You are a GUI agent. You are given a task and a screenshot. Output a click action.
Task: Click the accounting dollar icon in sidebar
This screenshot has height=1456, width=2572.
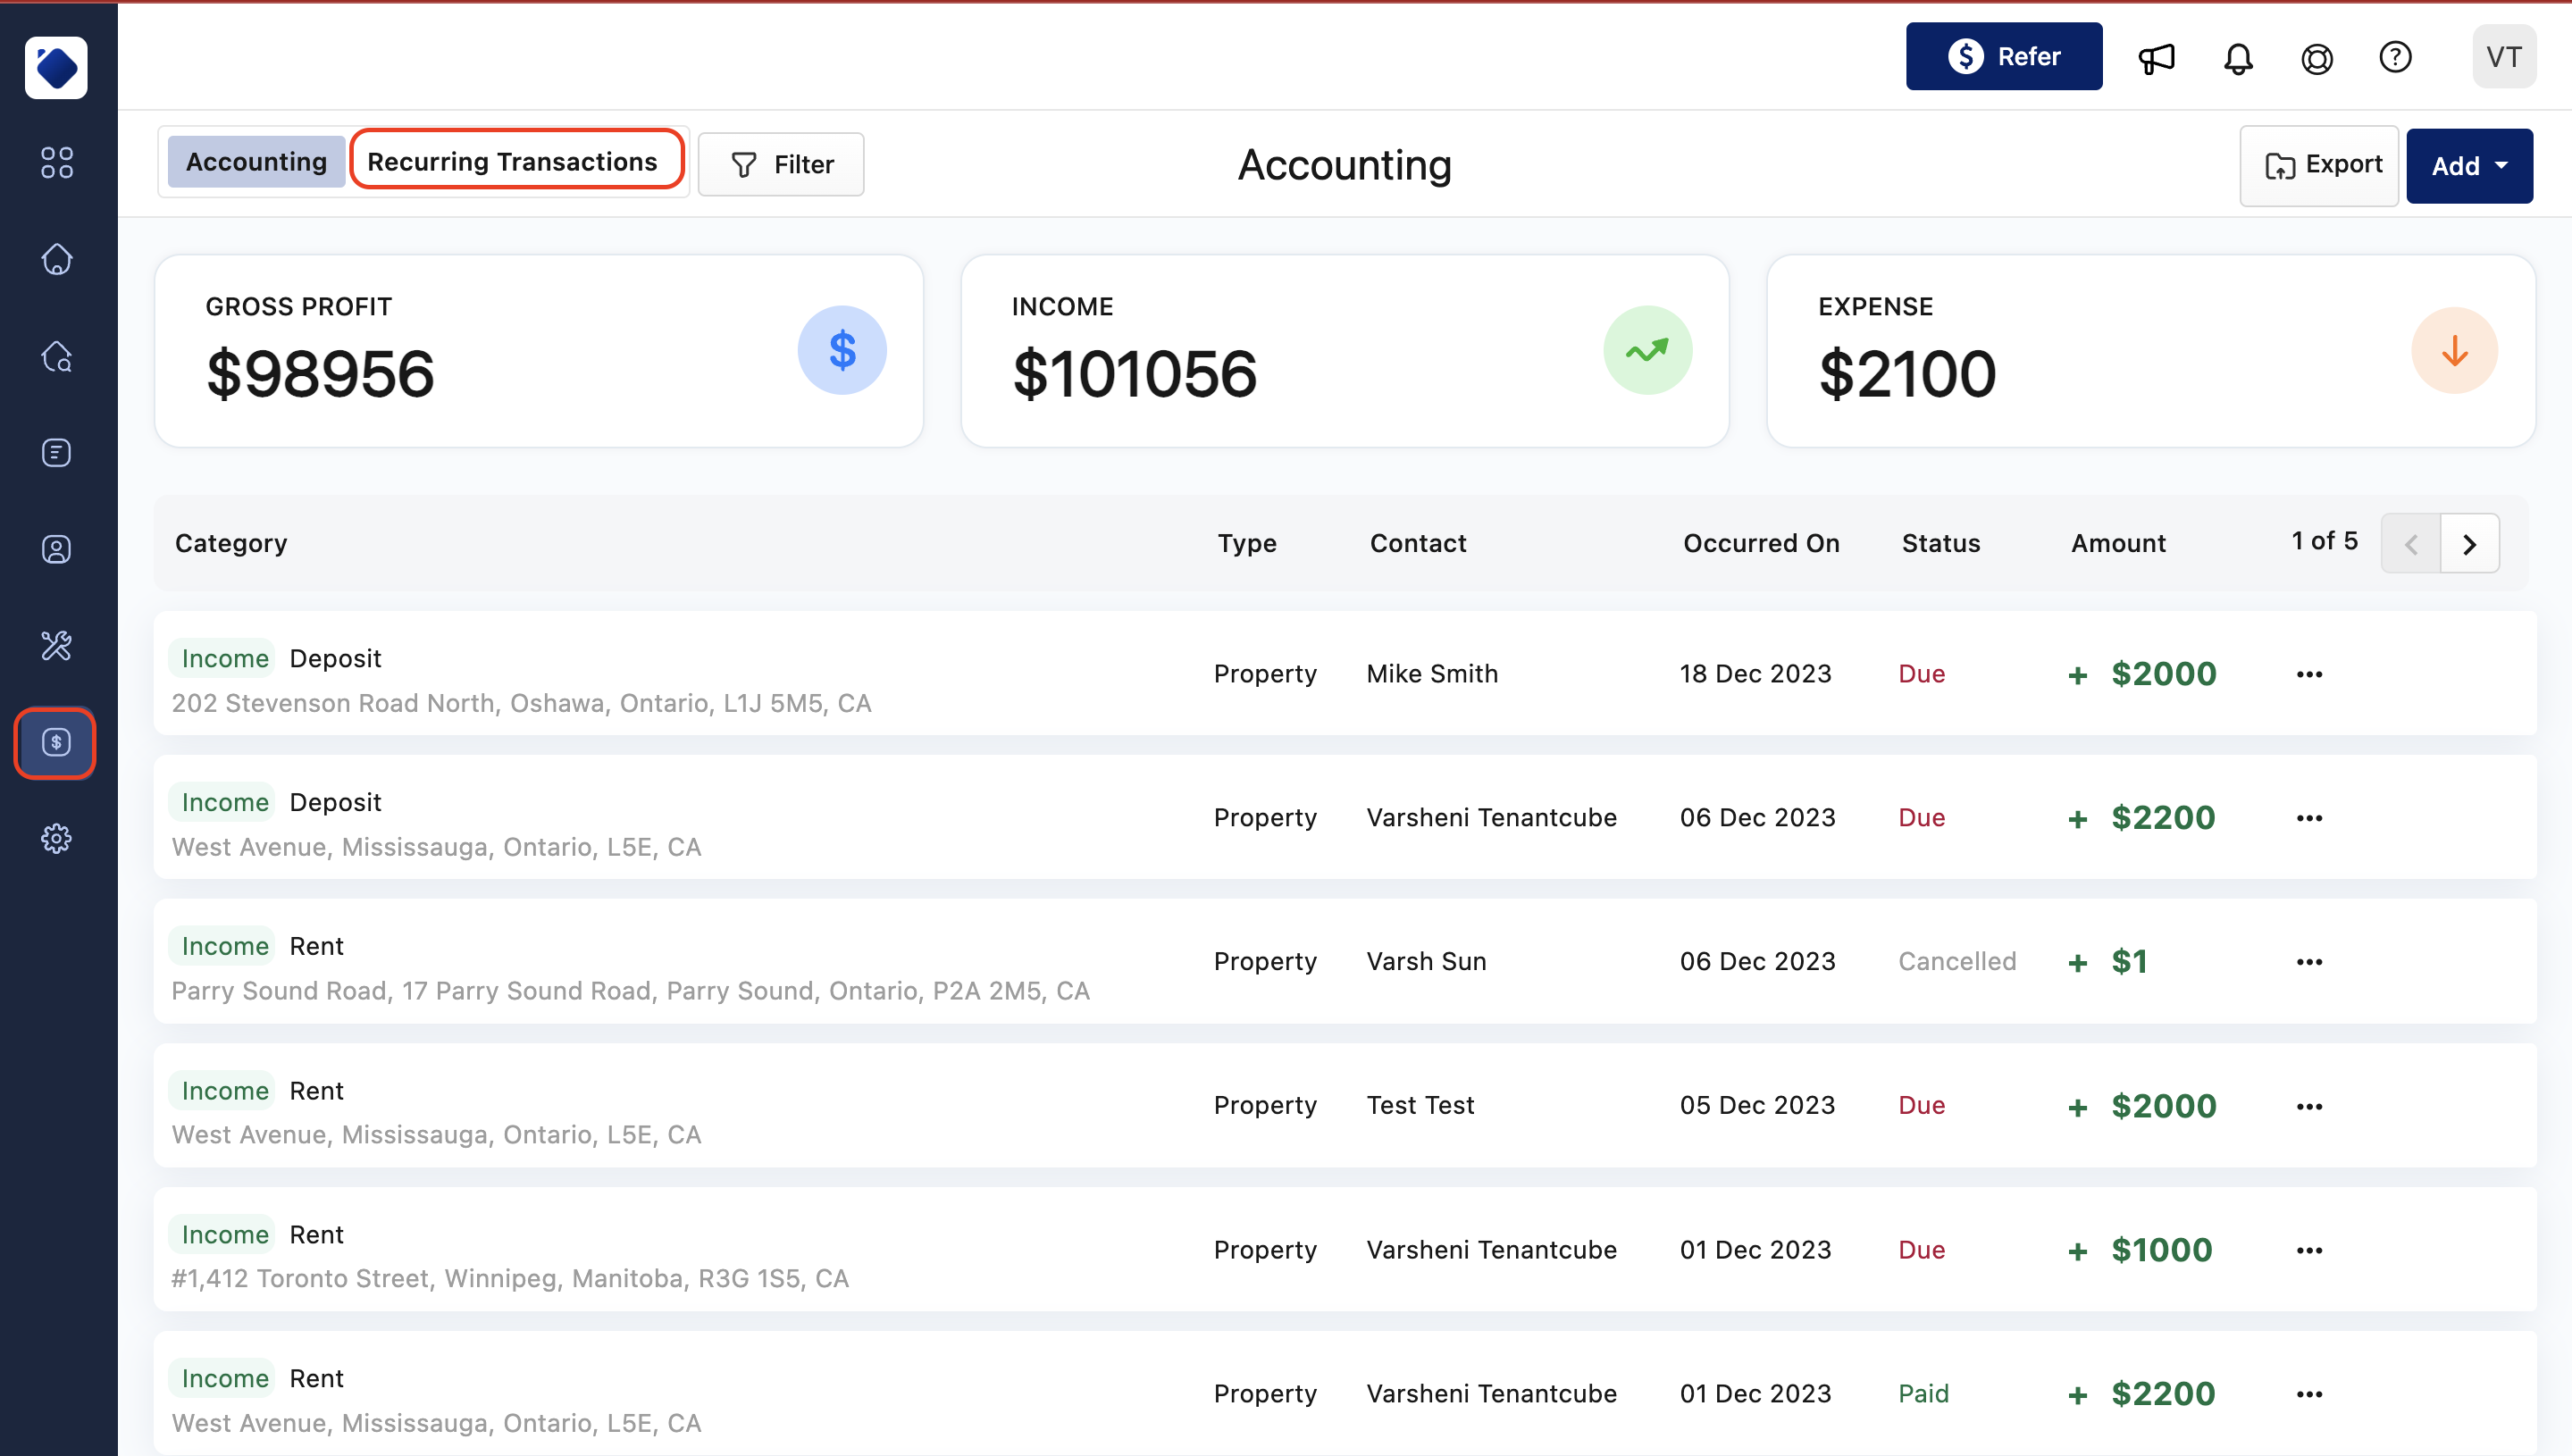56,742
